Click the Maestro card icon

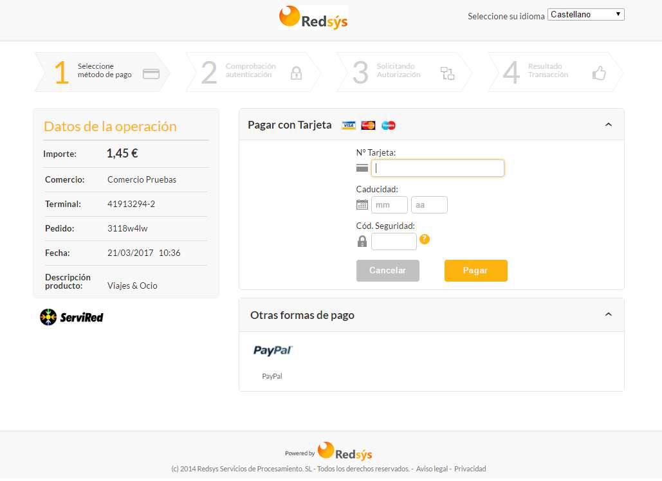pyautogui.click(x=387, y=125)
